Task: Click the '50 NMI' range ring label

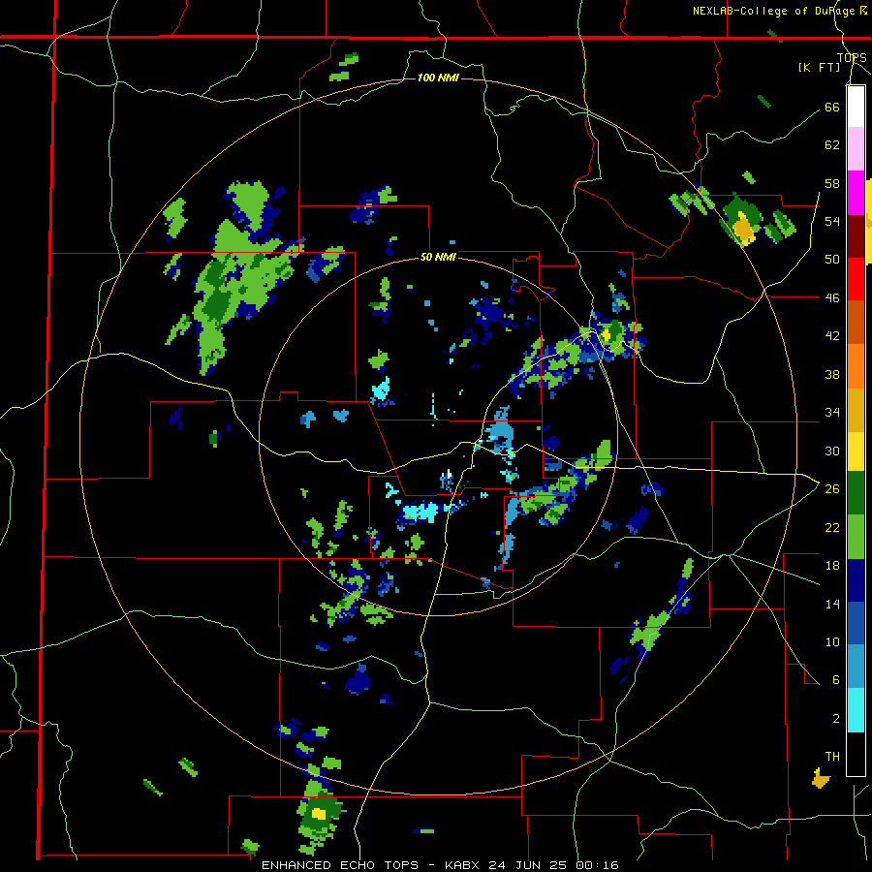Action: tap(438, 257)
